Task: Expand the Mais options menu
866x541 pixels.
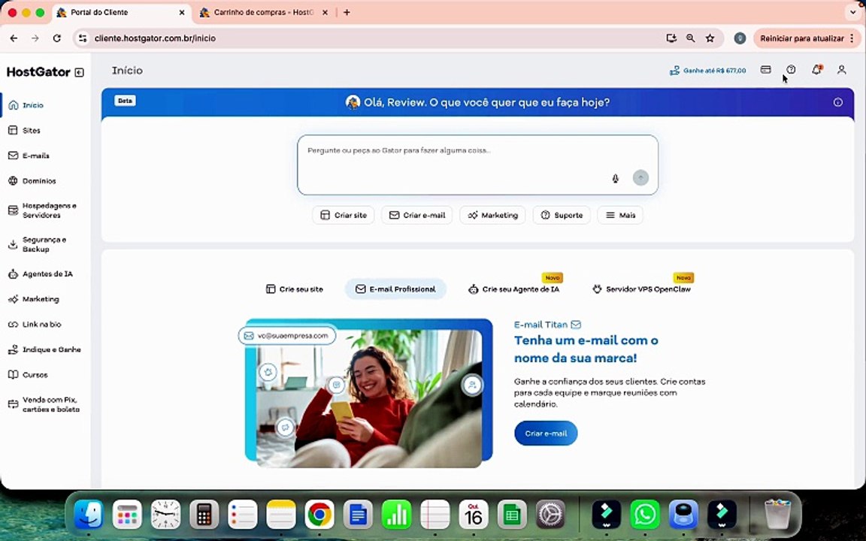Action: click(620, 216)
